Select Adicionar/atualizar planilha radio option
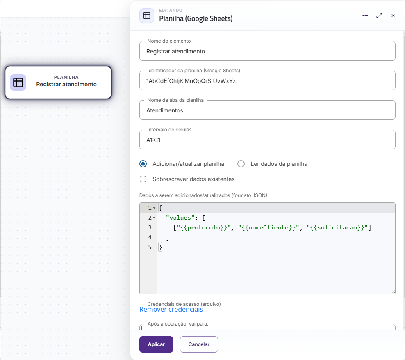The image size is (405, 360). 143,164
